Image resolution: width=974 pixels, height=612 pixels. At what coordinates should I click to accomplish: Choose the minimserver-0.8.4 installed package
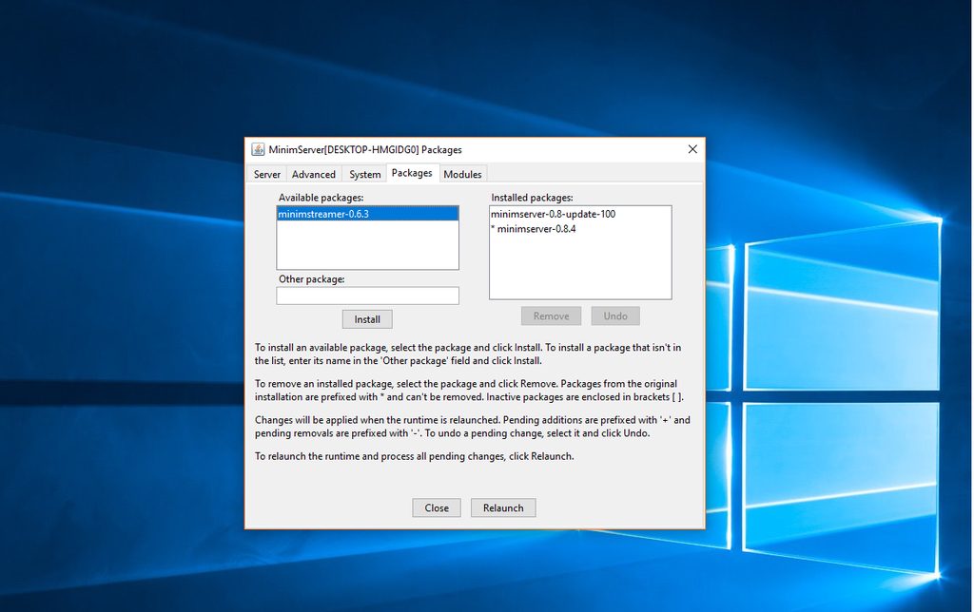point(536,229)
